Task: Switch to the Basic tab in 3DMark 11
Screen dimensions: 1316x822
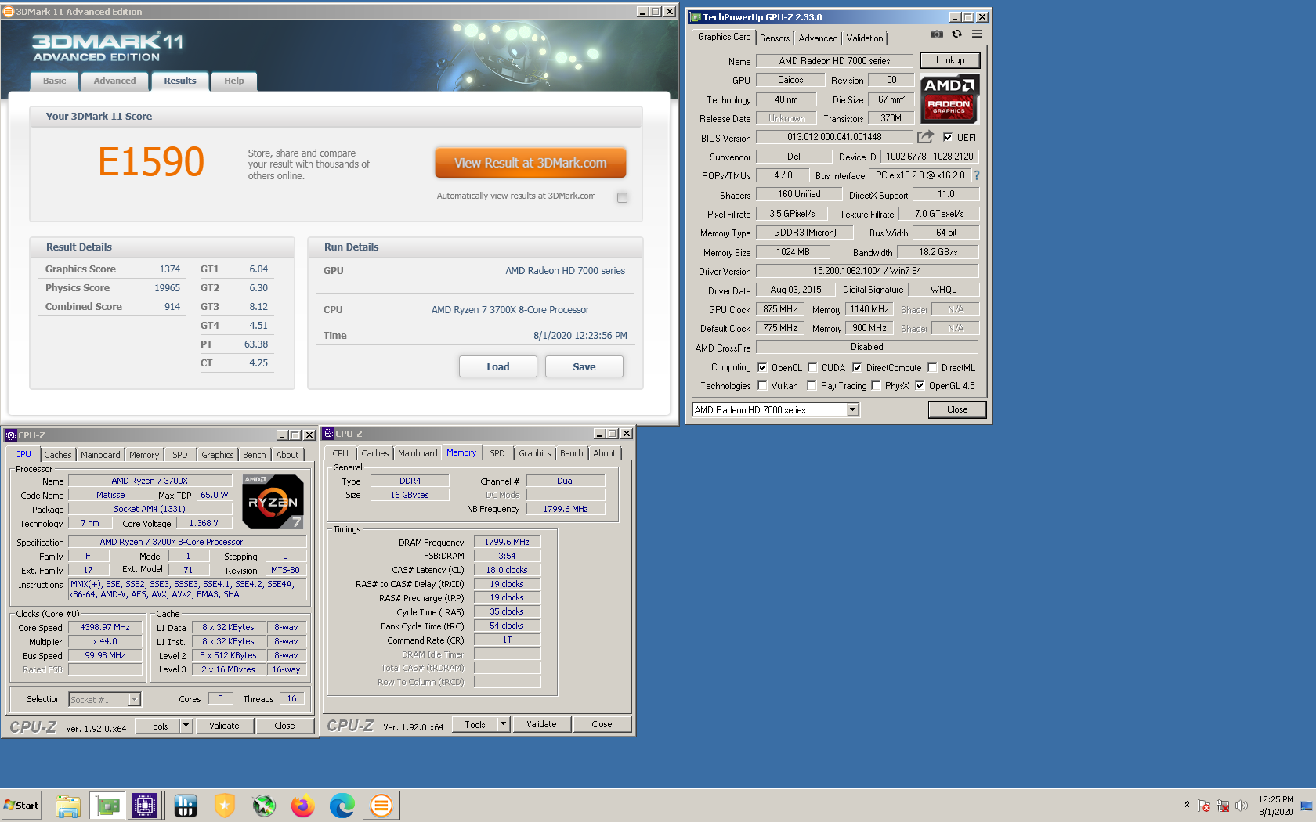Action: click(x=55, y=81)
